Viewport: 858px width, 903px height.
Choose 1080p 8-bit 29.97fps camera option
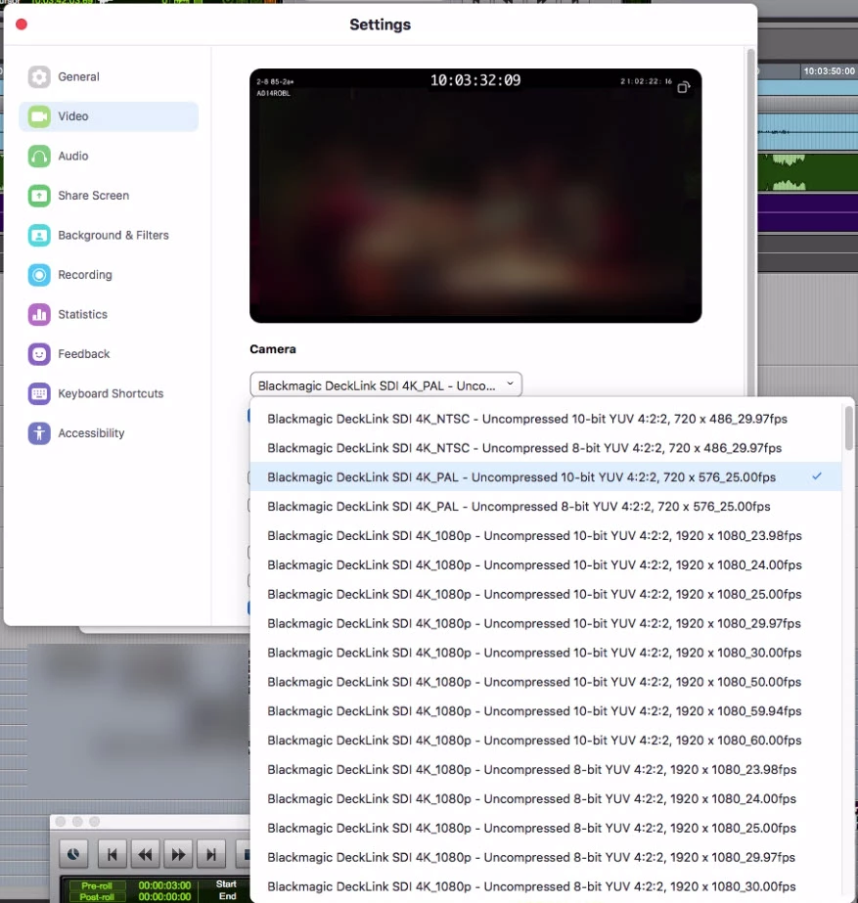546,857
